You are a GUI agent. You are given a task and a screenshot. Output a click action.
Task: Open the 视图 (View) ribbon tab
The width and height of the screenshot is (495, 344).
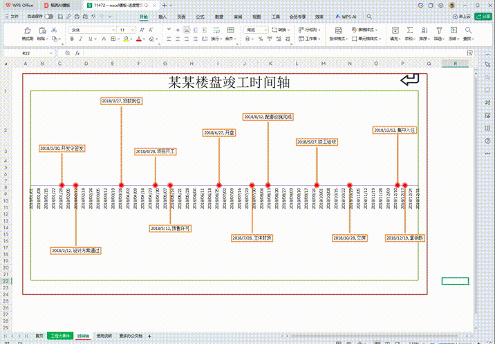(x=256, y=17)
